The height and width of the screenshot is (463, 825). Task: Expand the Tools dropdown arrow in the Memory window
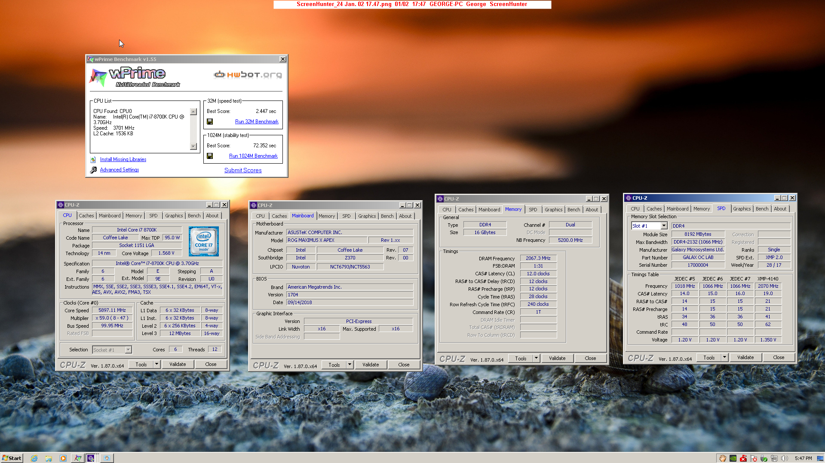click(x=536, y=358)
